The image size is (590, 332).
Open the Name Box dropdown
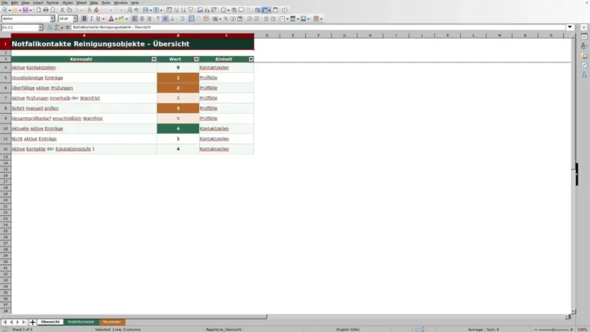[x=41, y=28]
